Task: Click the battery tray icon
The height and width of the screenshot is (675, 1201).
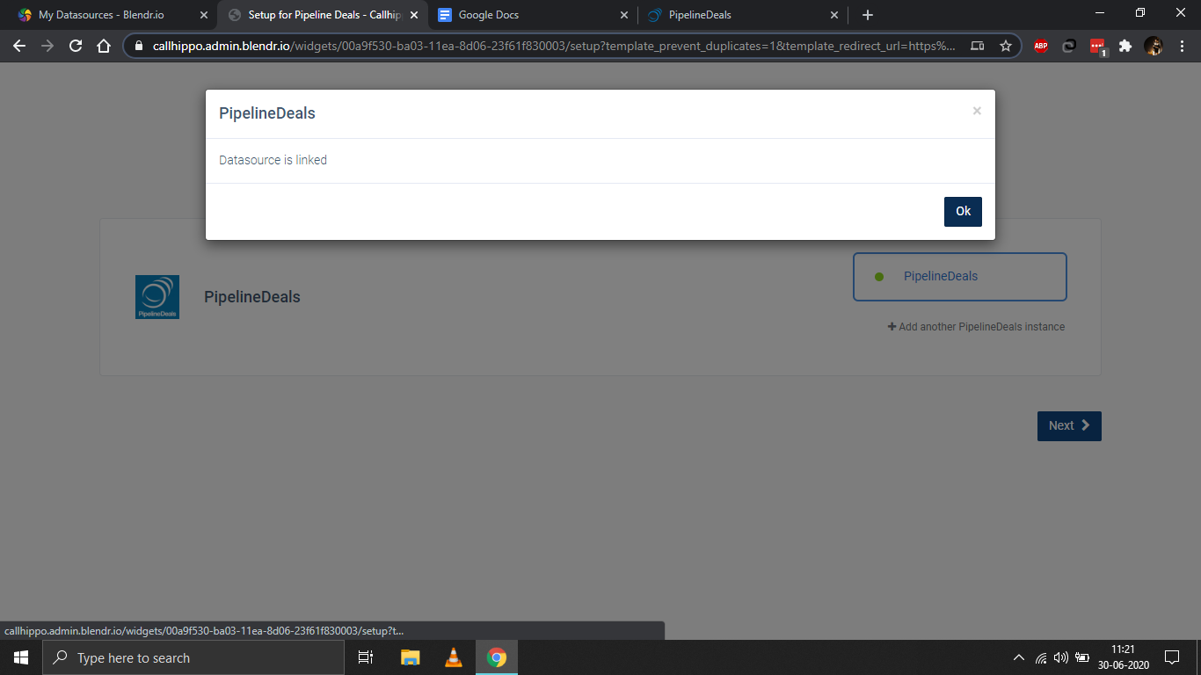Action: coord(1082,657)
